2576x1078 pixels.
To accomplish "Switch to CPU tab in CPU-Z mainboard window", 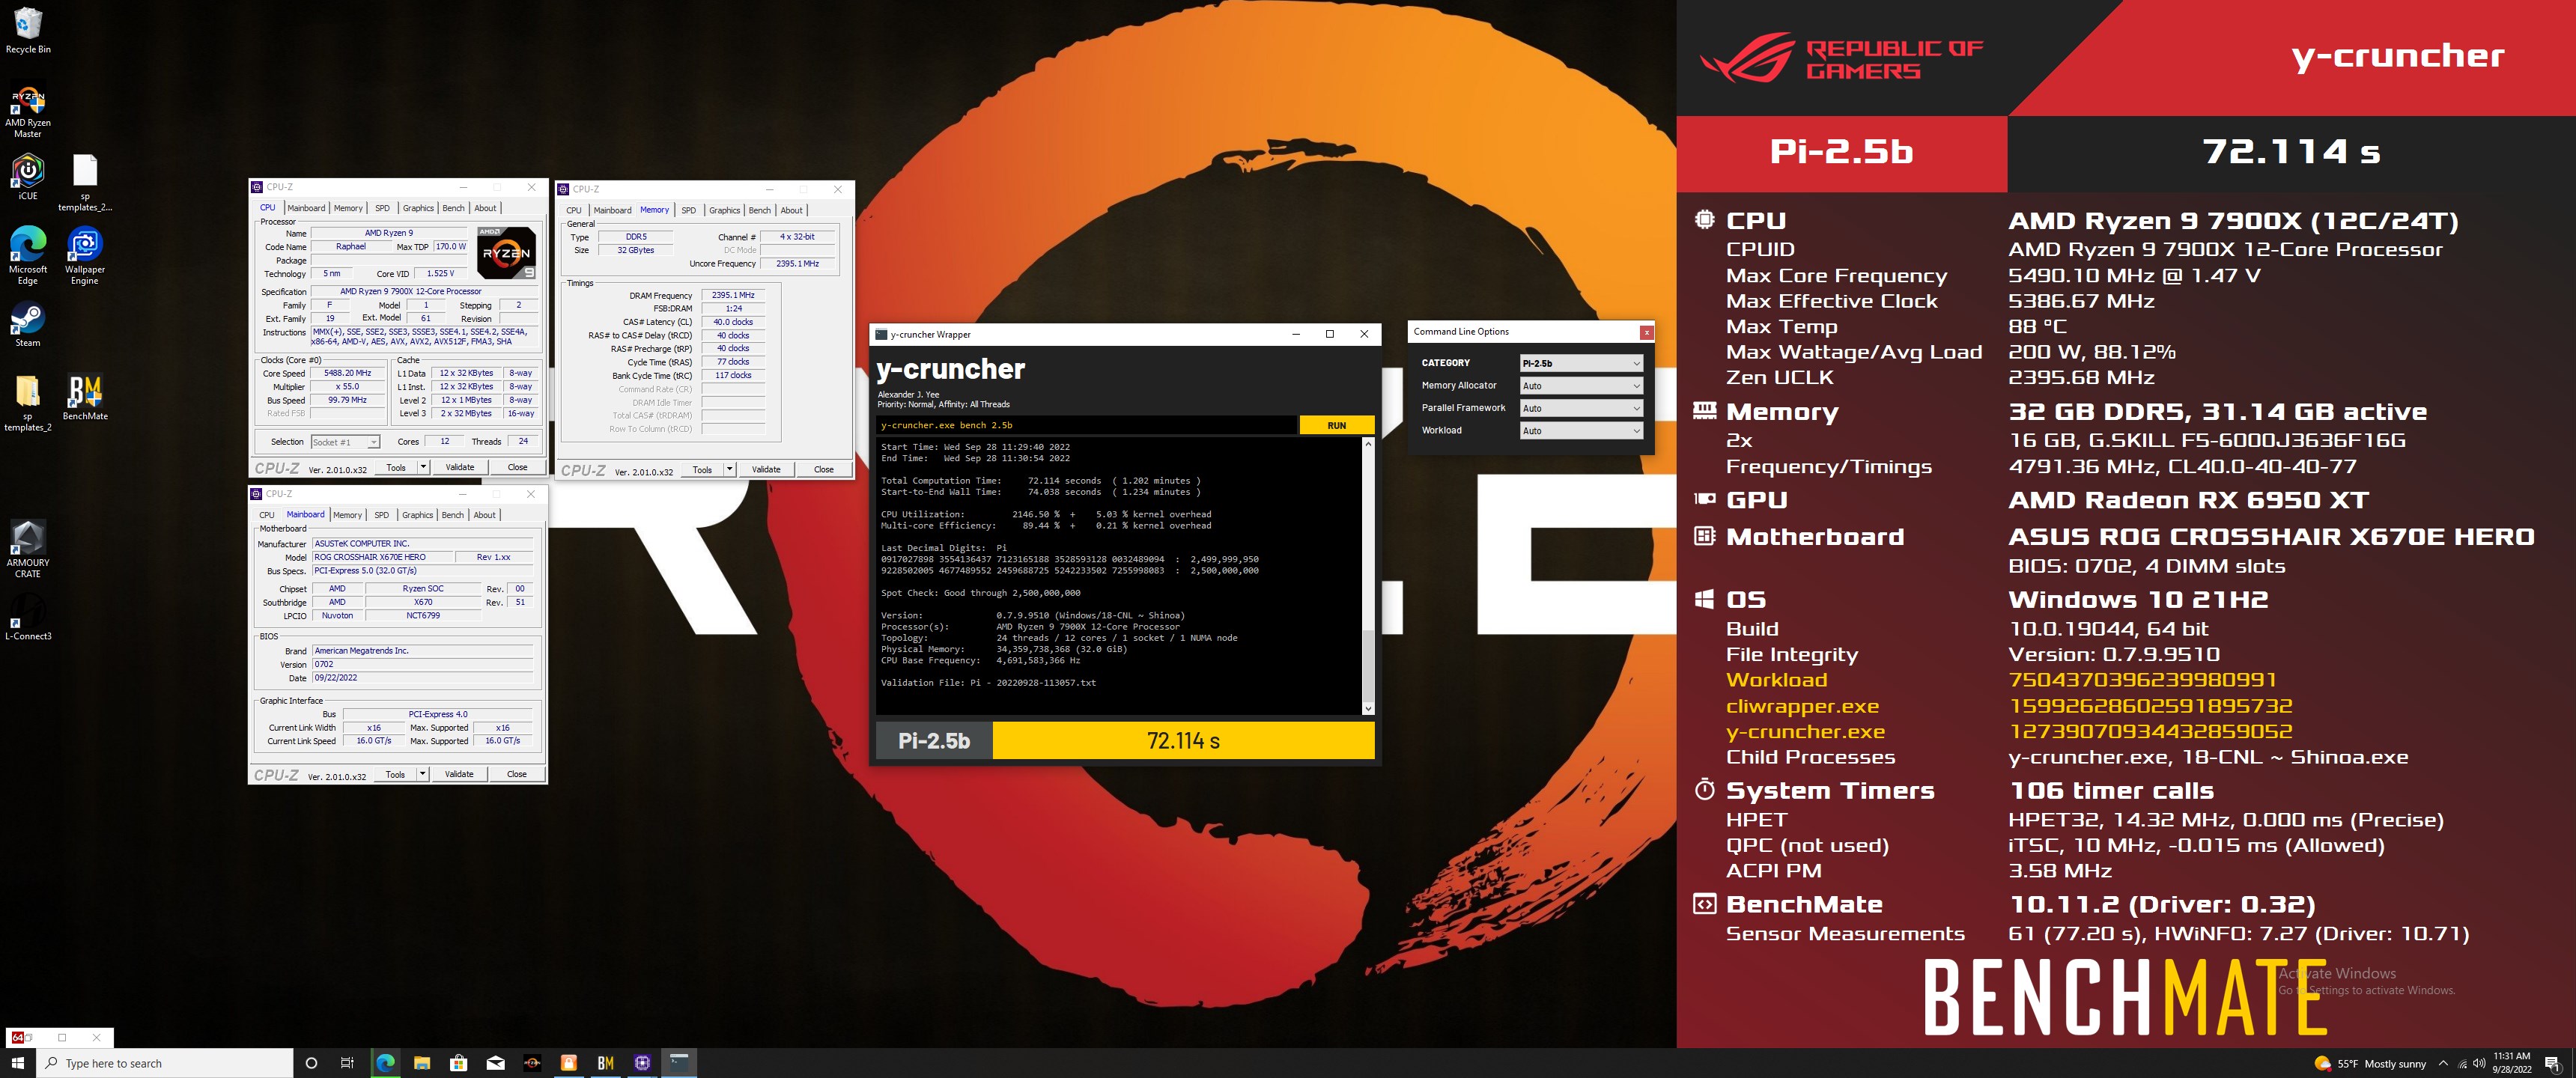I will pyautogui.click(x=267, y=515).
